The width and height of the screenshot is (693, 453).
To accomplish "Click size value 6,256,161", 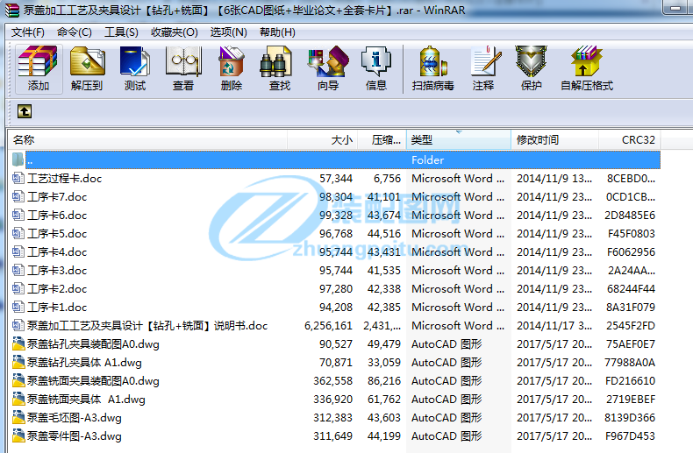I will coord(328,325).
